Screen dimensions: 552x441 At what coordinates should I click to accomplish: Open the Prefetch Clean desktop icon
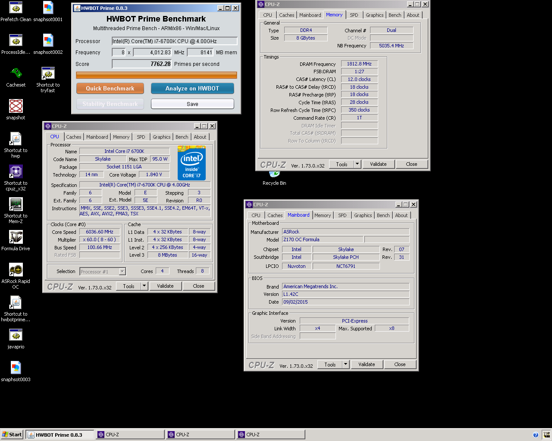point(16,12)
